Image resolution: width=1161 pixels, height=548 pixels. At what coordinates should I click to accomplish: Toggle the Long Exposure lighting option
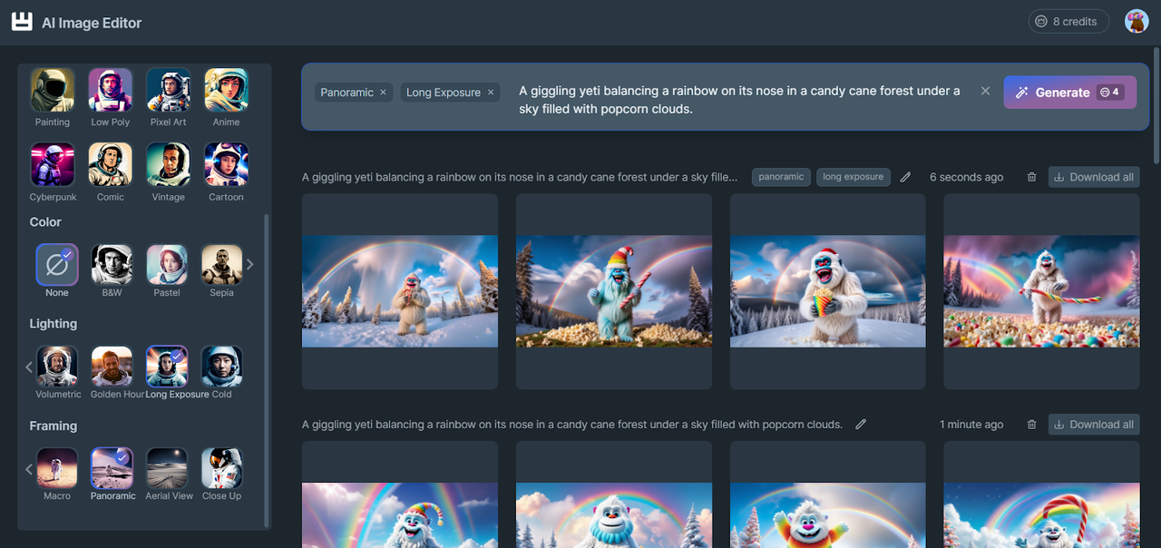167,367
